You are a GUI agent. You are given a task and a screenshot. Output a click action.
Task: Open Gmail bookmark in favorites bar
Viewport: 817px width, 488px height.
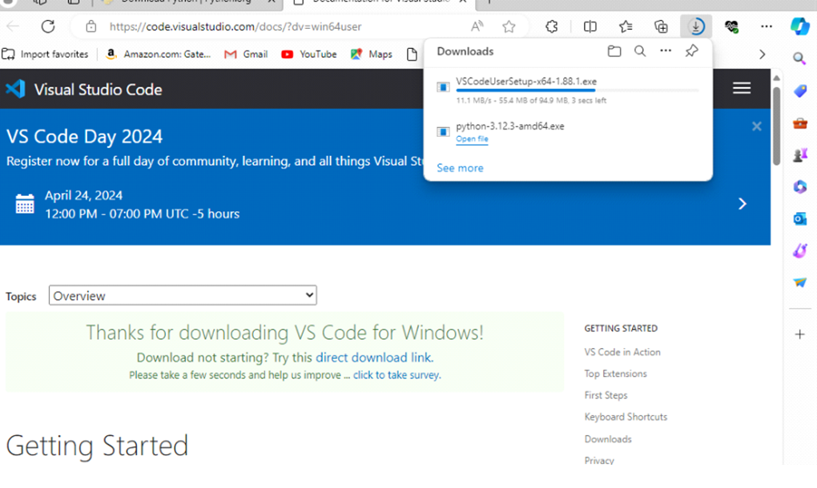247,54
